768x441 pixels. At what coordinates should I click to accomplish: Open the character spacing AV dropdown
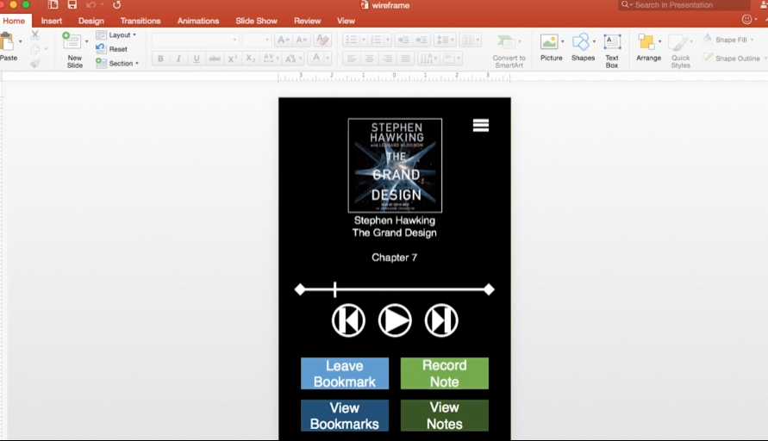tap(271, 59)
